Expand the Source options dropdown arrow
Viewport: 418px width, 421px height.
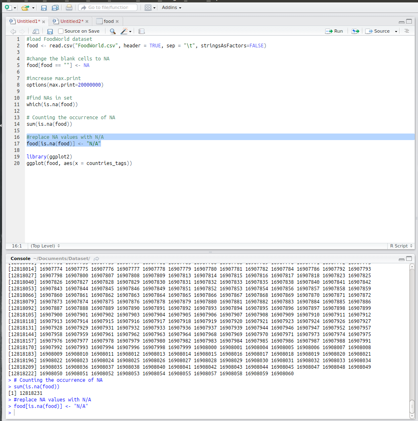[396, 31]
